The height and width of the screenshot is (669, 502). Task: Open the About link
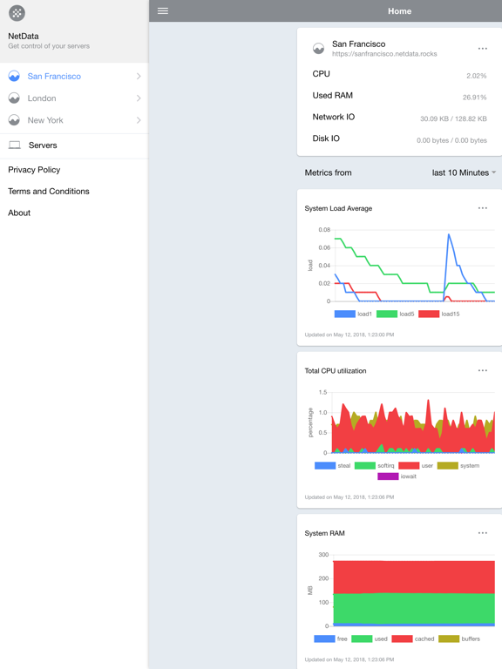click(x=19, y=213)
